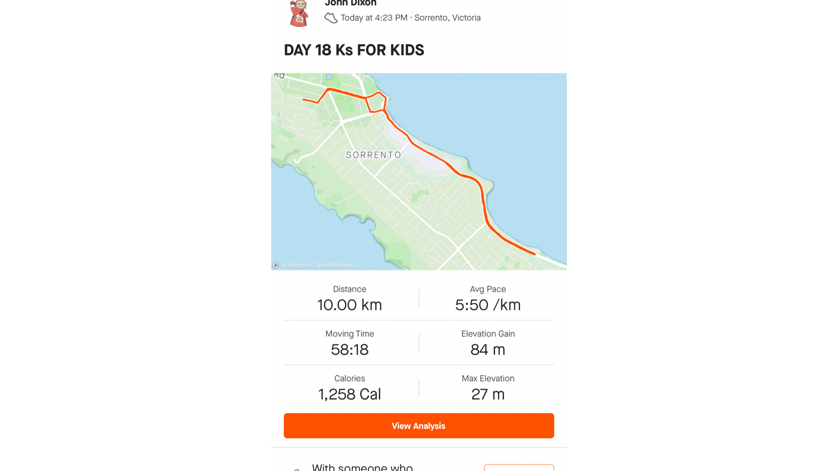838x471 pixels.
Task: Select the Avg Pace 5:50 /km stat
Action: tap(488, 299)
